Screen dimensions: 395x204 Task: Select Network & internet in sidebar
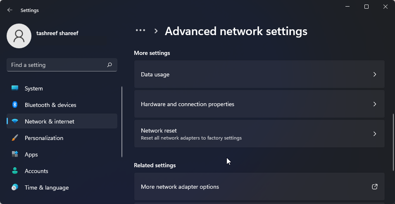coord(50,121)
